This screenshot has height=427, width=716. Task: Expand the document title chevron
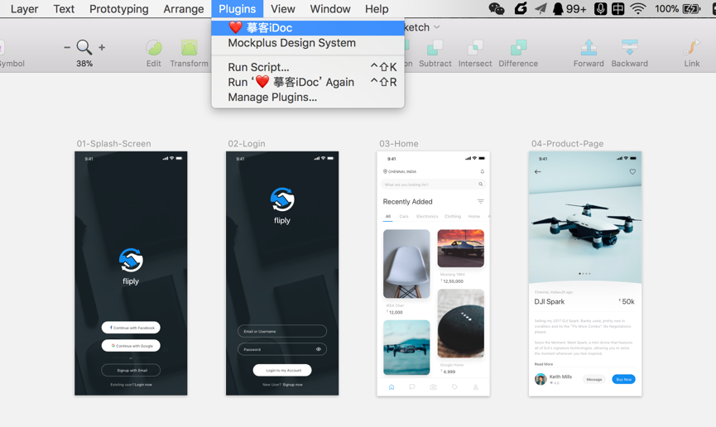coord(437,27)
